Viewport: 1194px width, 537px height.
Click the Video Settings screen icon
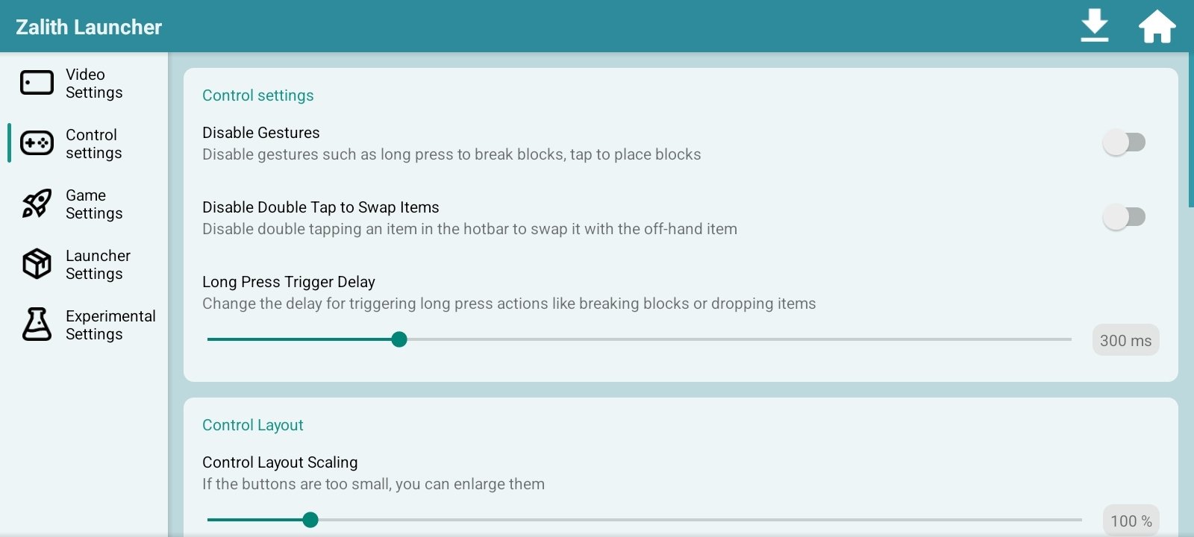(x=37, y=83)
